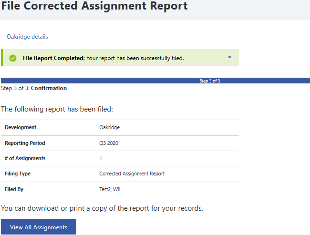Screen dimensions: 310x235
Task: Click the Corrected Assignment Report table value
Action: [132, 174]
